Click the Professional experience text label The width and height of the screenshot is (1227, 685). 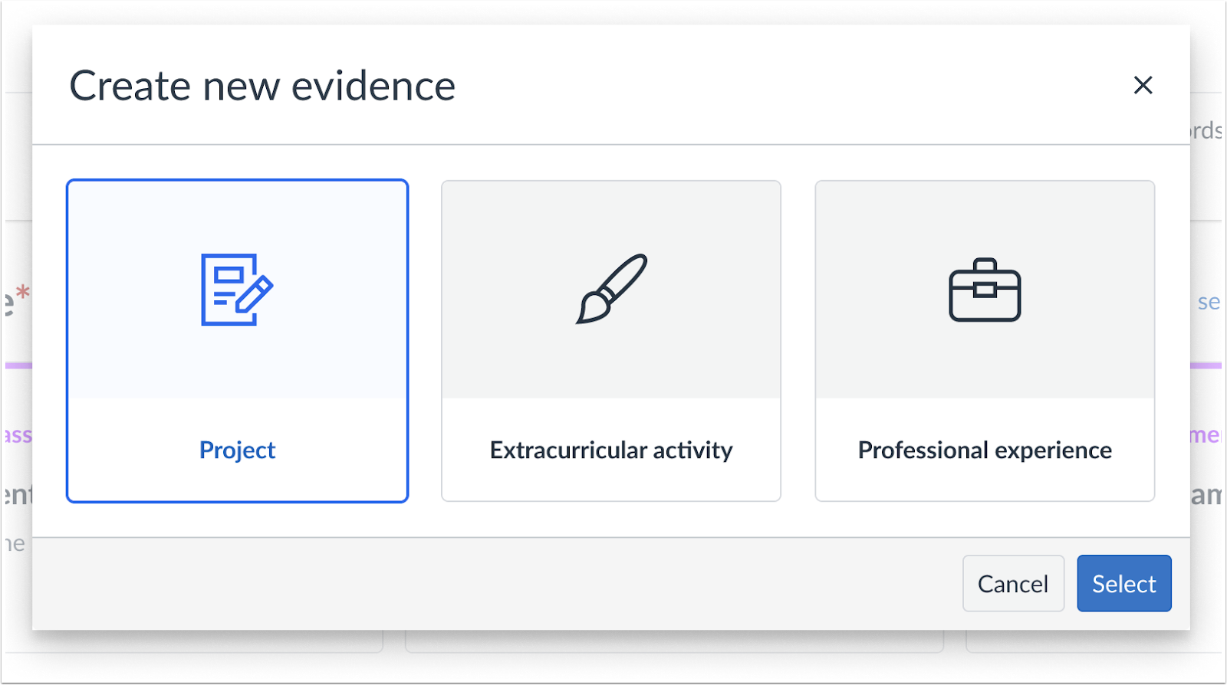click(984, 450)
